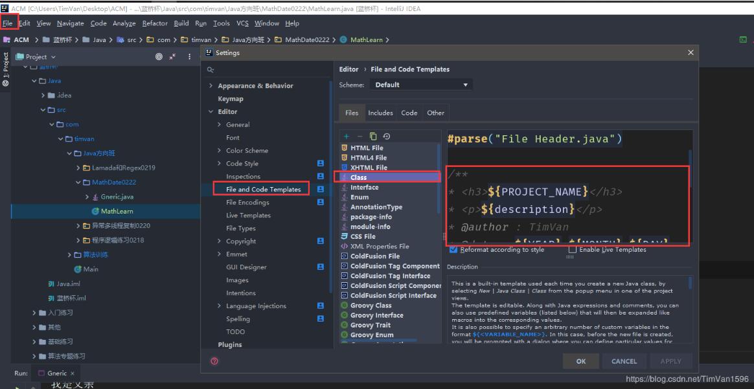Click the locate target icon in Project panel
This screenshot has height=389, width=754.
159,57
